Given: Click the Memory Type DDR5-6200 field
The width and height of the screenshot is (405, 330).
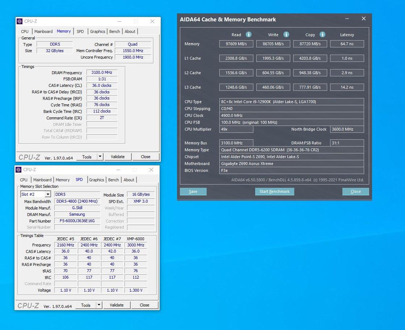Looking at the screenshot, I should (x=292, y=150).
